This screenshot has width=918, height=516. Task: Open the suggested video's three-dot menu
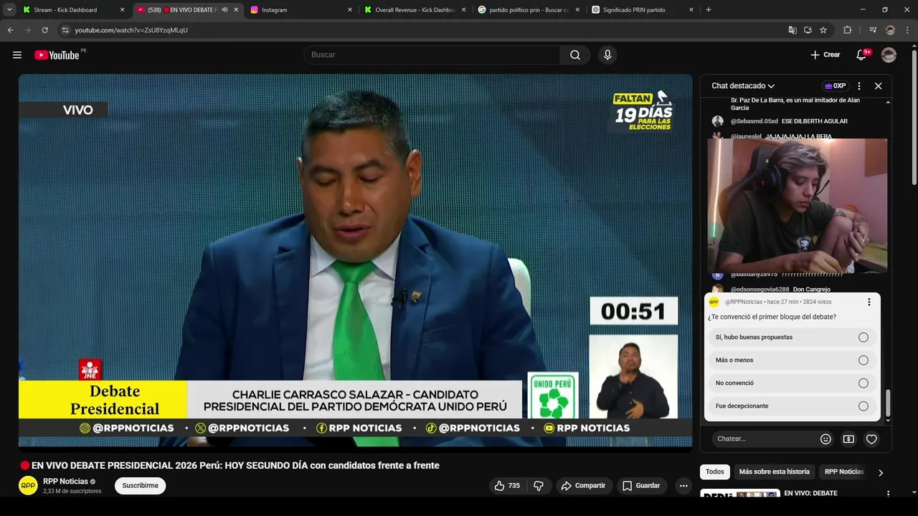point(888,494)
